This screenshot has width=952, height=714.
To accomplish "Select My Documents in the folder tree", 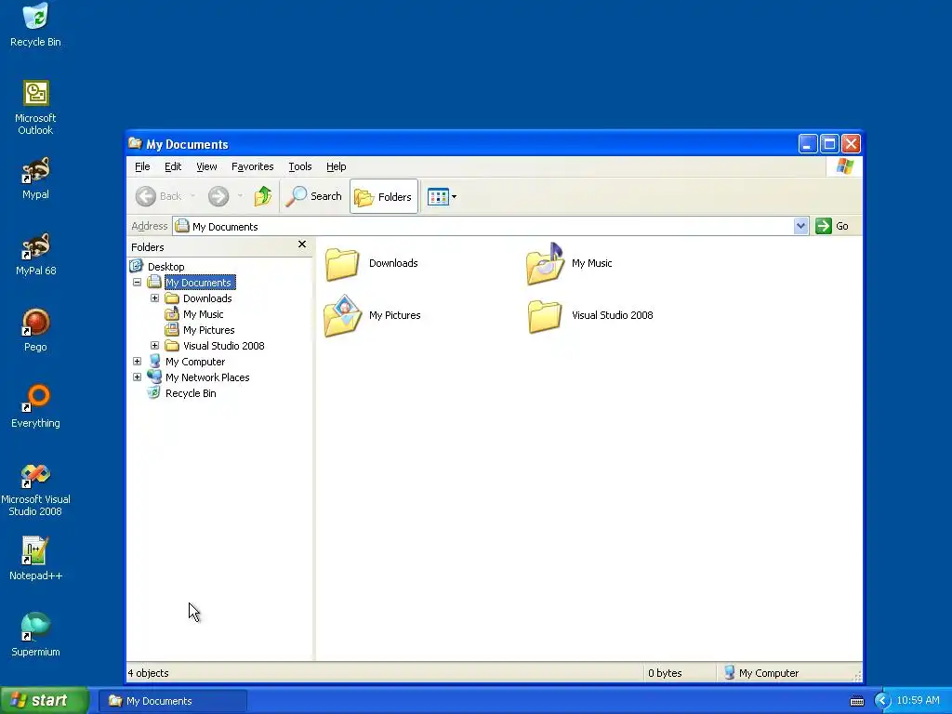I will [x=198, y=283].
